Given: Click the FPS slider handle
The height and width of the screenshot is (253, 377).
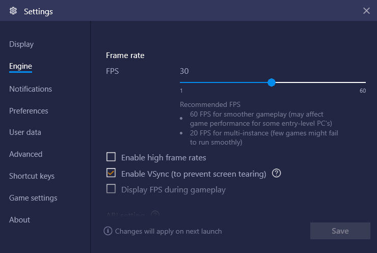Looking at the screenshot, I should pyautogui.click(x=272, y=82).
